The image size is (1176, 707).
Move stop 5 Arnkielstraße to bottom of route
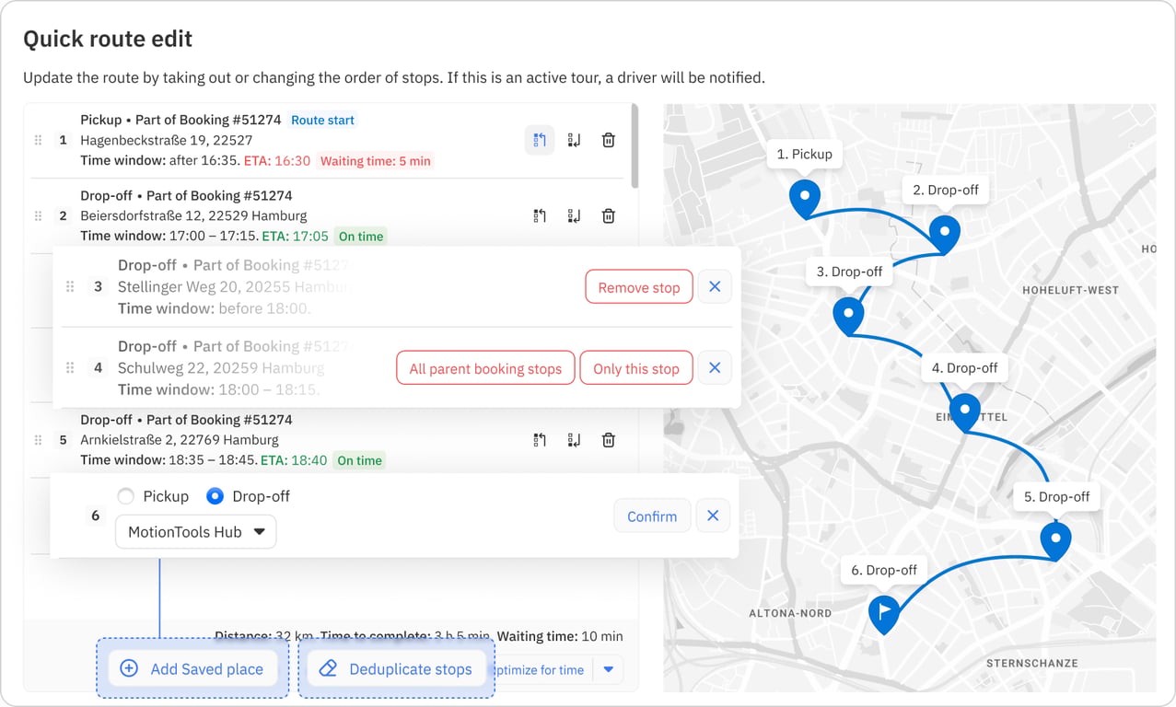tap(574, 440)
